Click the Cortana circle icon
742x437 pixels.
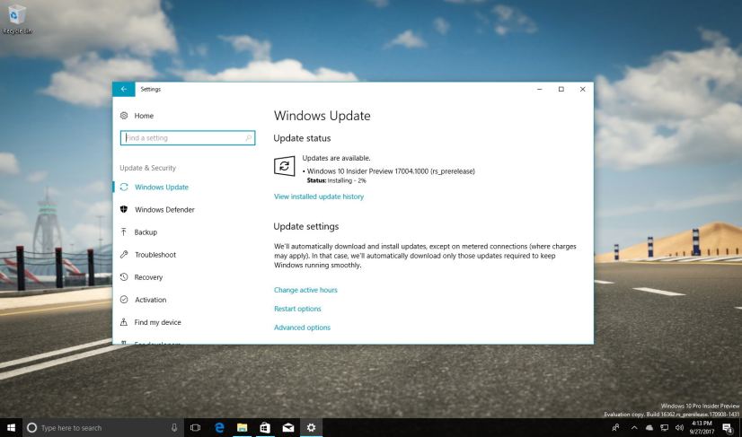click(31, 427)
